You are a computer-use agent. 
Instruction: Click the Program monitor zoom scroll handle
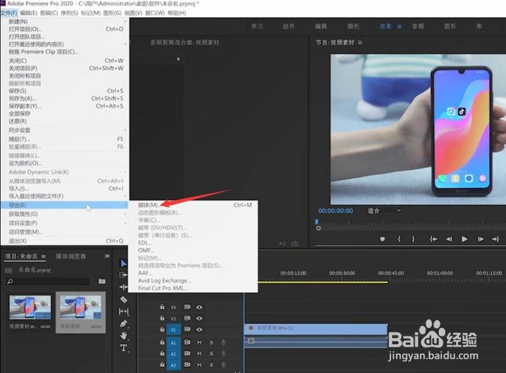click(318, 228)
